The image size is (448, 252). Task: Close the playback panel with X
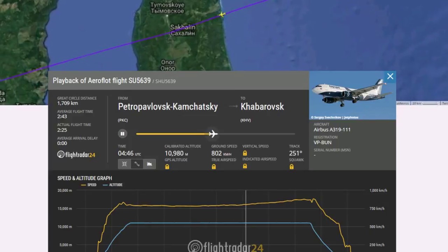(390, 76)
